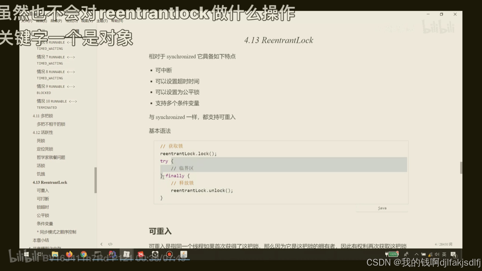Open outline item 同步模式之顺序控制
The width and height of the screenshot is (482, 271).
coord(56,232)
